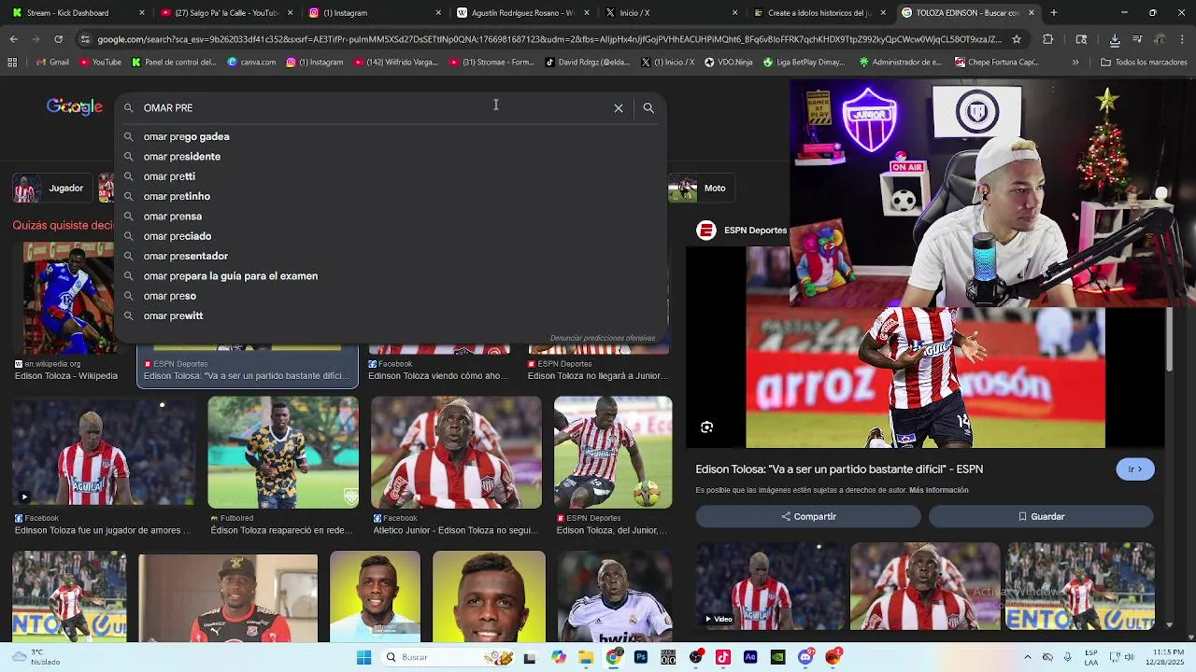Click the browser address bar

tap(549, 39)
